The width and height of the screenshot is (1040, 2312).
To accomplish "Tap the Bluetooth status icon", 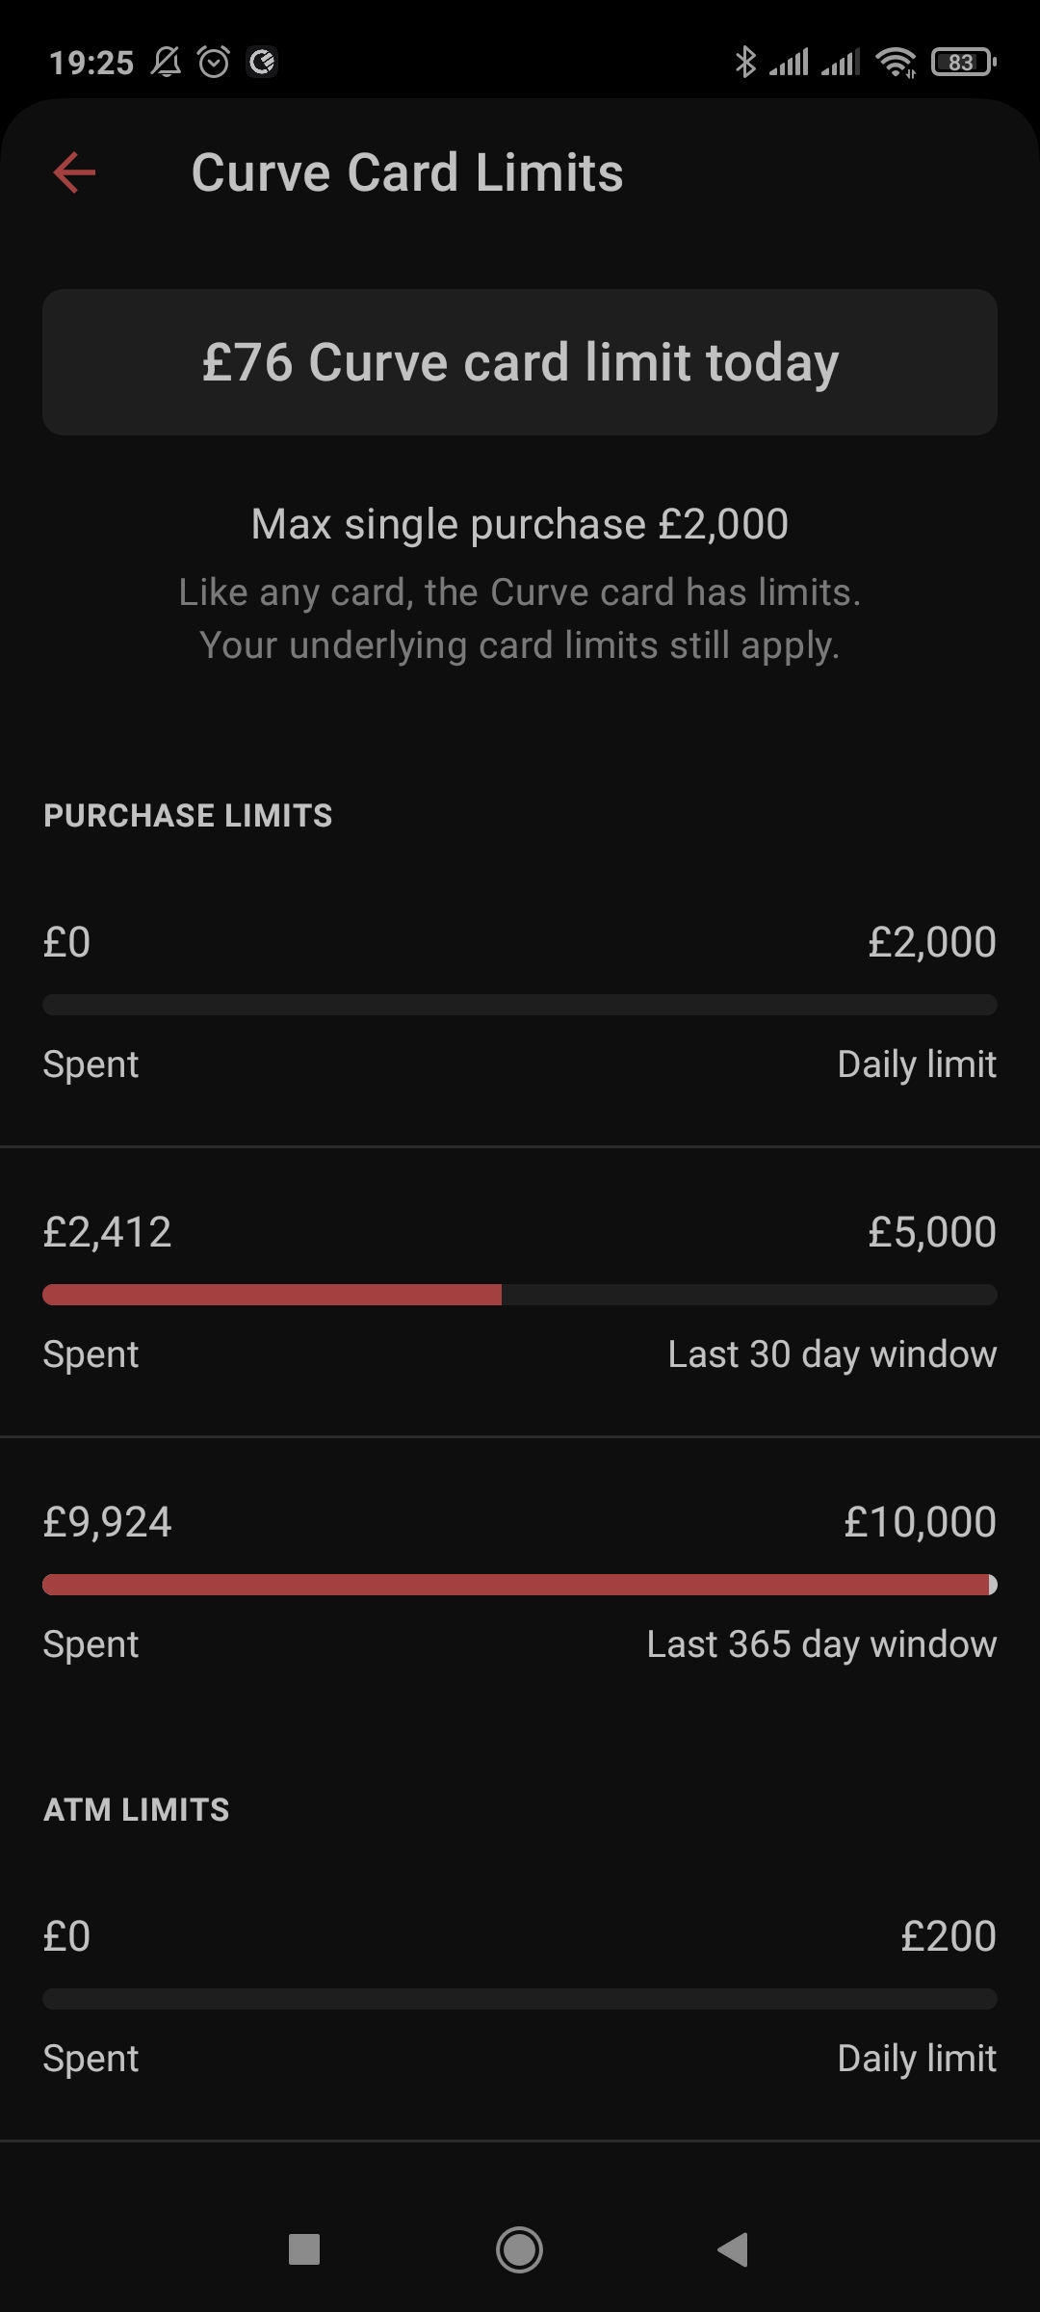I will pyautogui.click(x=744, y=63).
